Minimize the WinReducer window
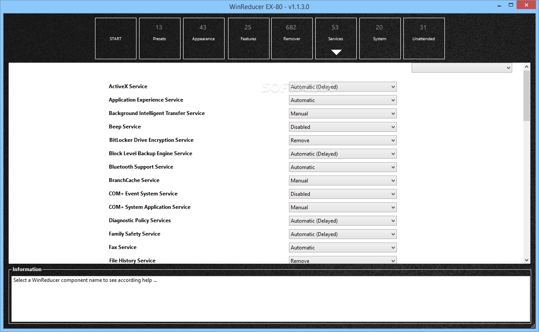This screenshot has width=539, height=332. [499, 5]
